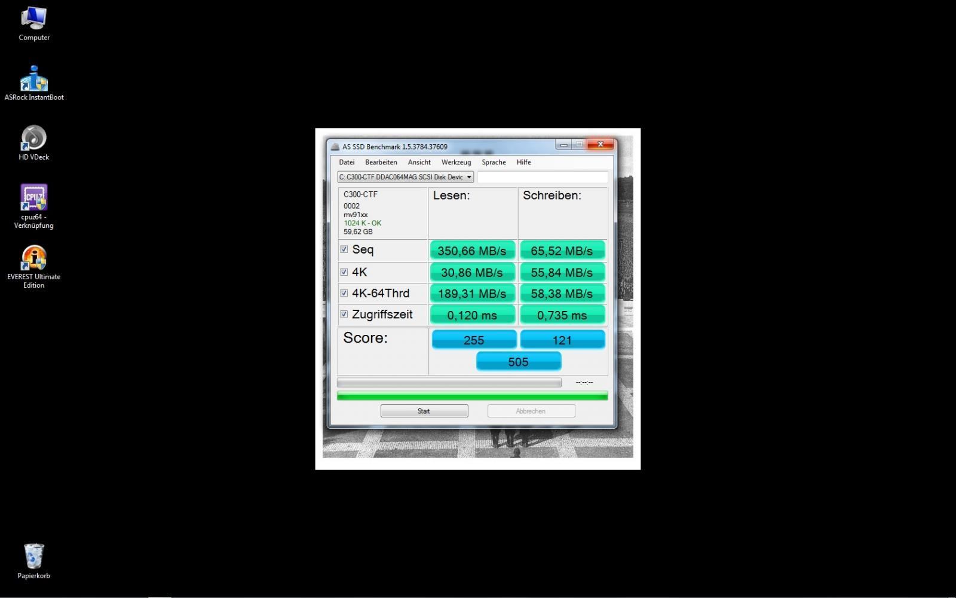Image resolution: width=956 pixels, height=598 pixels.
Task: Select the cpuz64 shortcut icon
Action: click(x=34, y=206)
